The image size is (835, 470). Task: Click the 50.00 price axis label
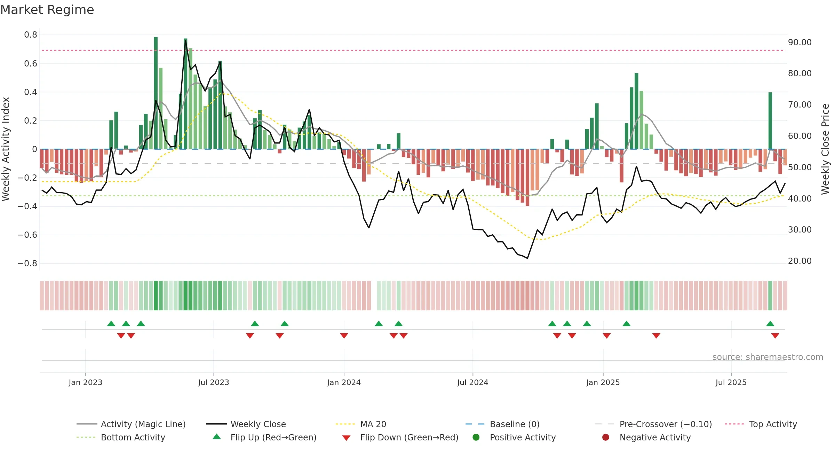pyautogui.click(x=800, y=167)
